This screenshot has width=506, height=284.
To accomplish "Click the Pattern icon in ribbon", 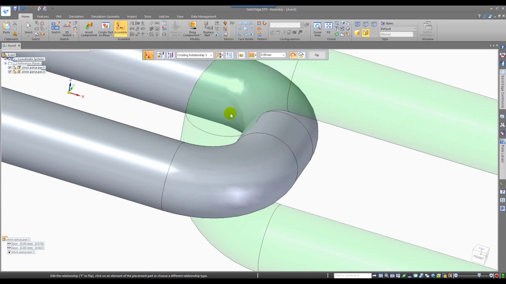I will pos(259,24).
